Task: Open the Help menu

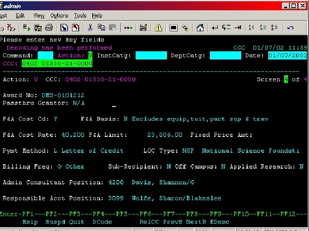Action: pos(97,15)
